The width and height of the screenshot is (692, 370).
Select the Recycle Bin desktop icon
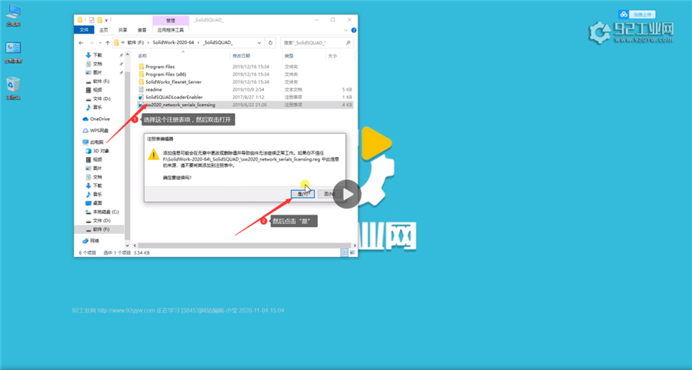coord(13,88)
